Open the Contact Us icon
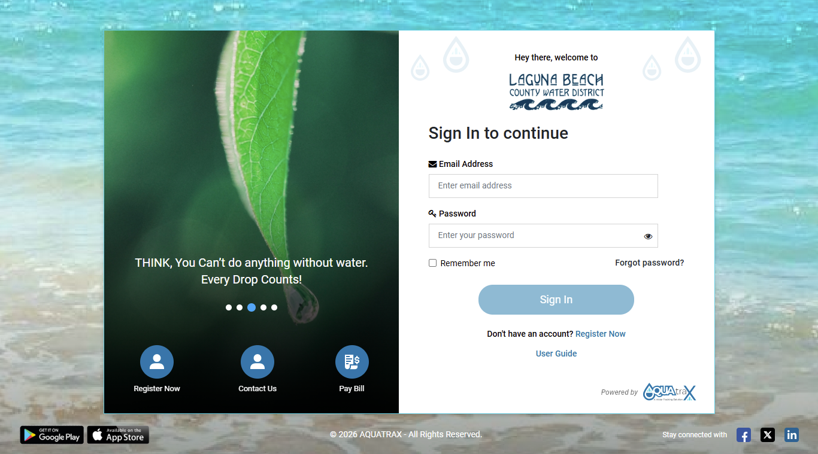 (257, 362)
